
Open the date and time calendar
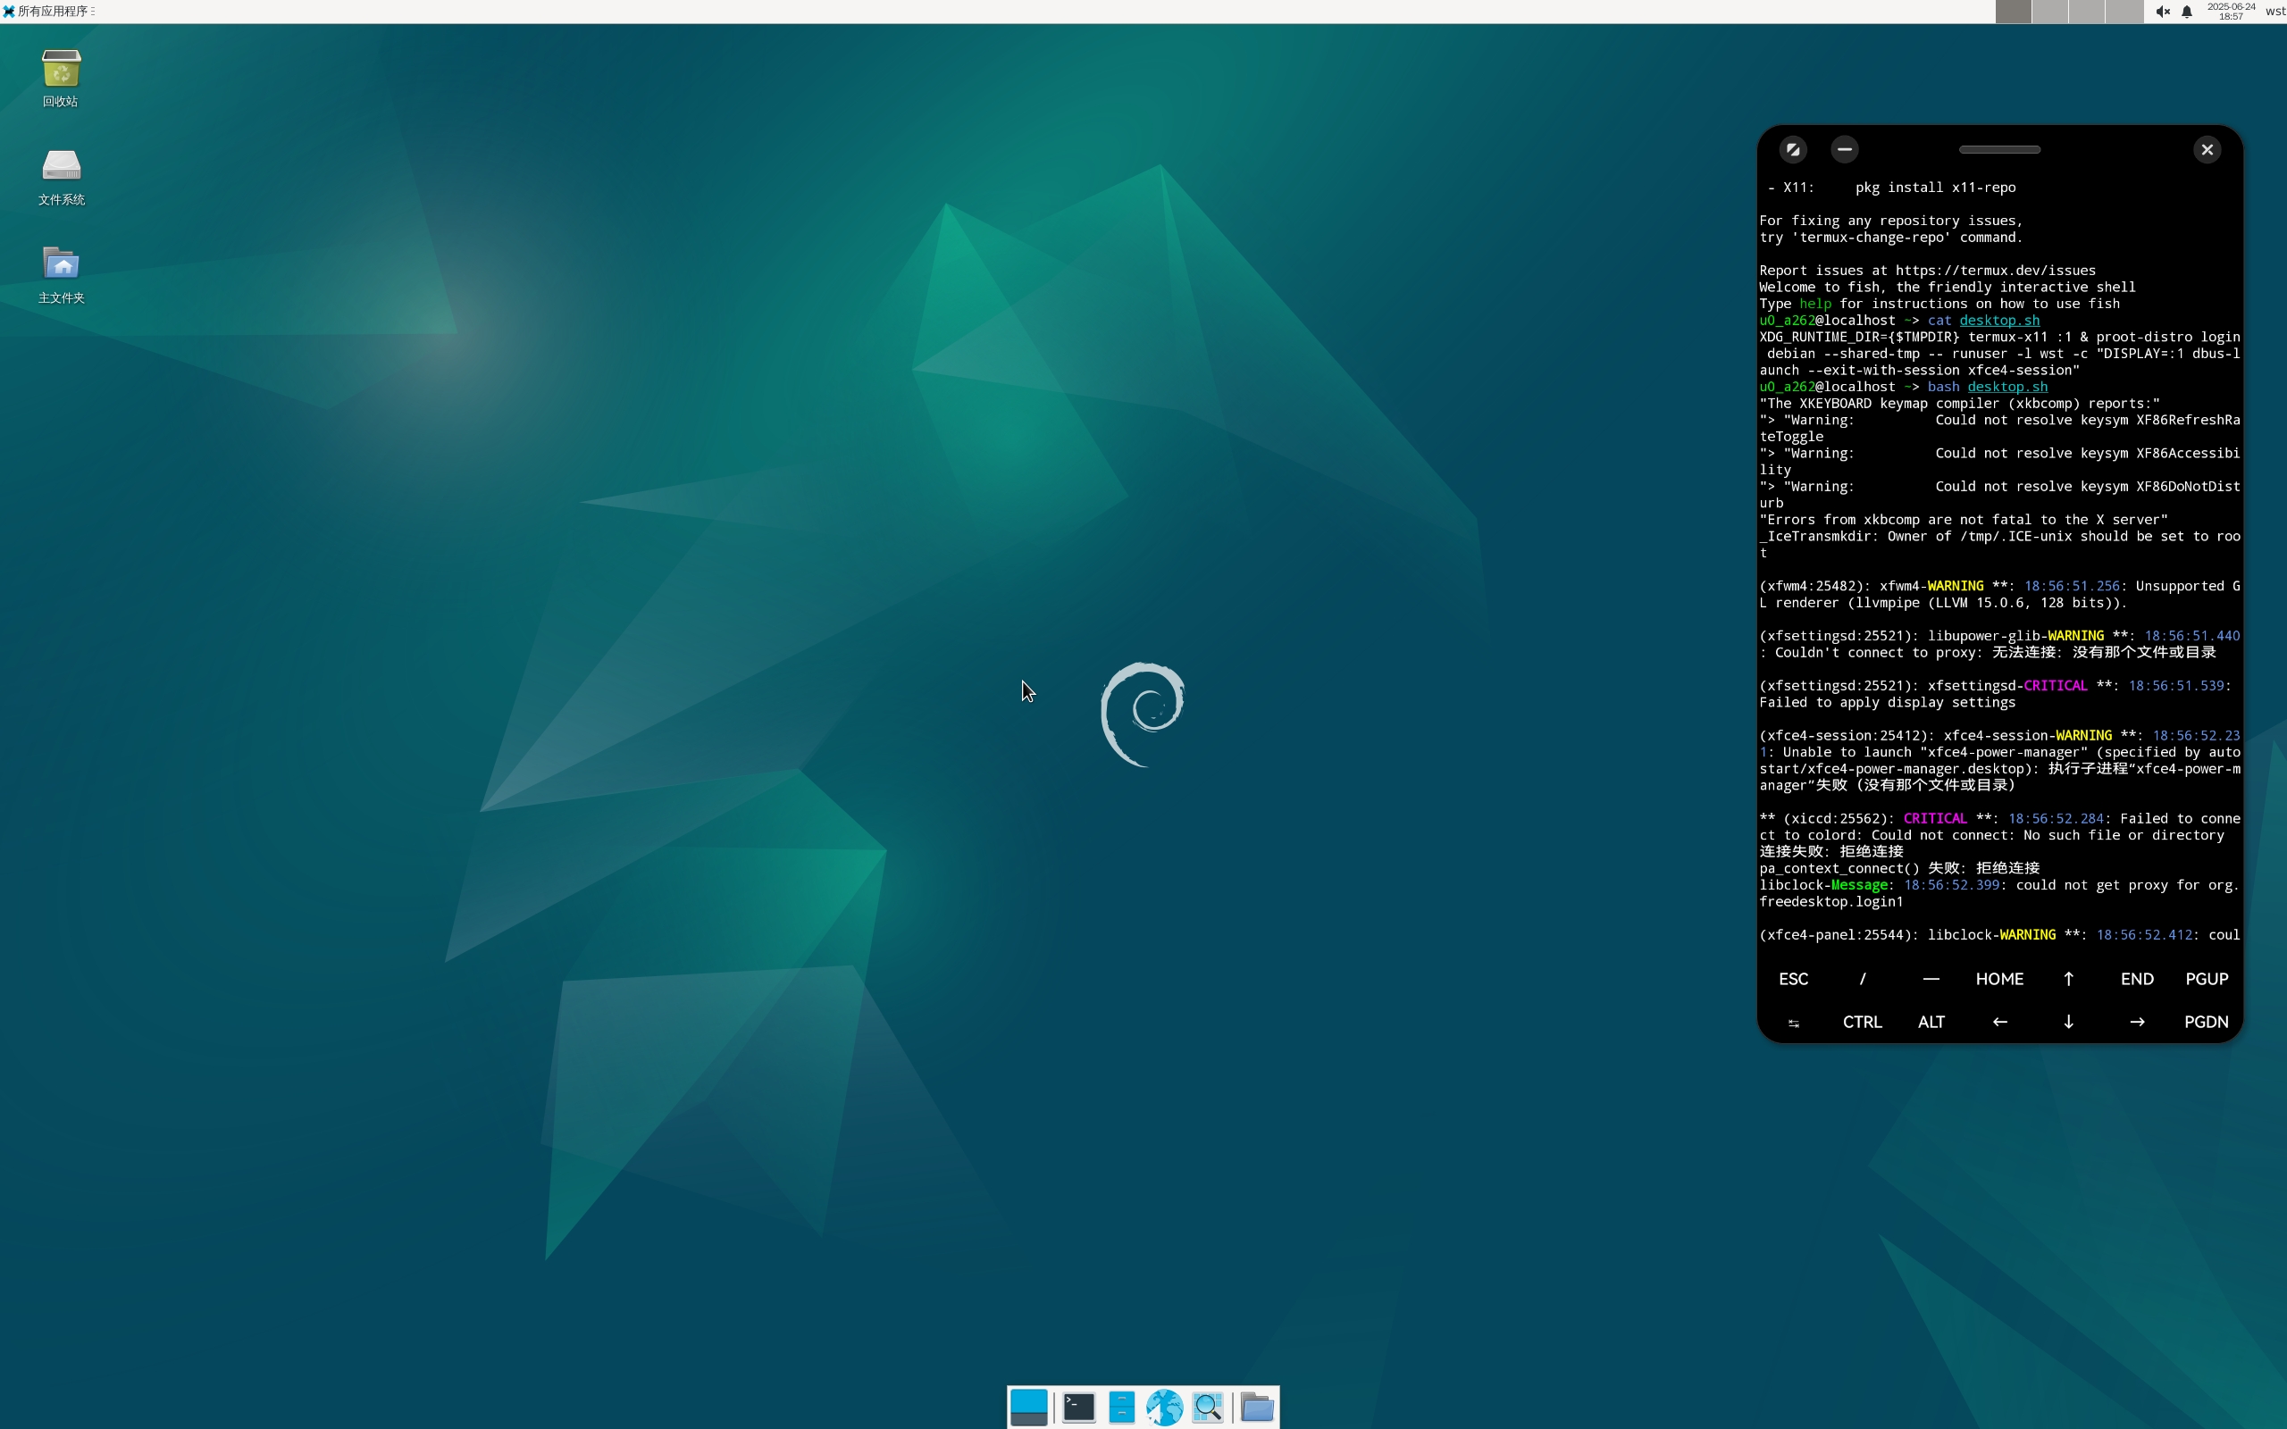pyautogui.click(x=2231, y=12)
